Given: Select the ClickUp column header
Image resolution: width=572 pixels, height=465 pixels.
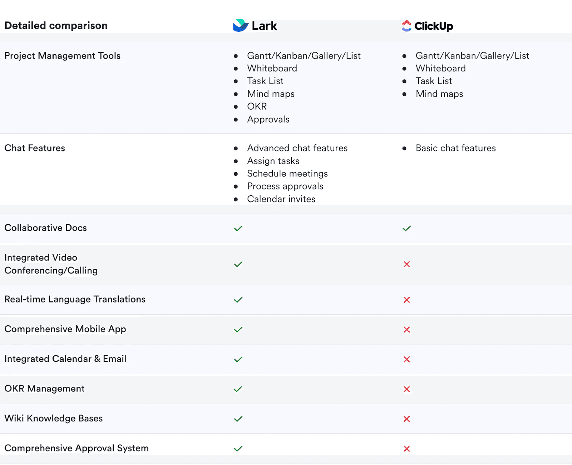Looking at the screenshot, I should coord(428,26).
